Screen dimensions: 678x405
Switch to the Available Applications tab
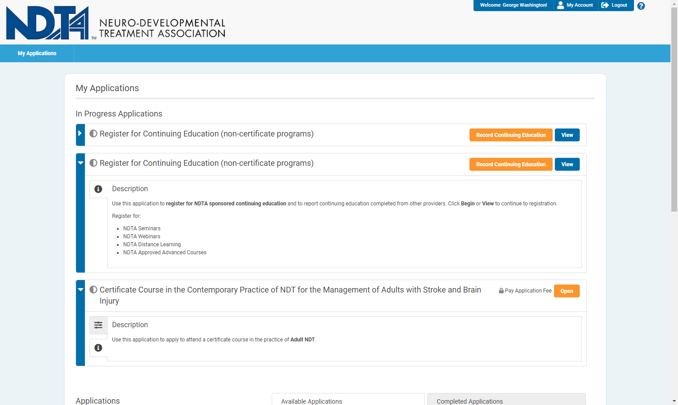click(x=348, y=399)
